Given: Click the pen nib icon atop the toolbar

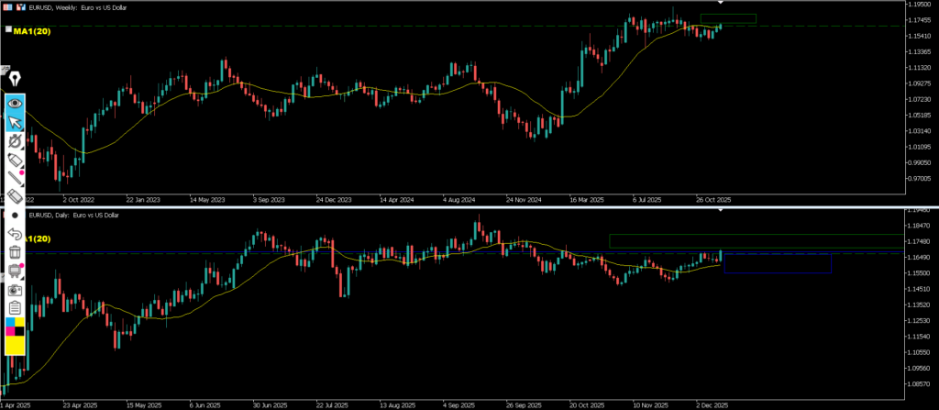Looking at the screenshot, I should coord(15,79).
